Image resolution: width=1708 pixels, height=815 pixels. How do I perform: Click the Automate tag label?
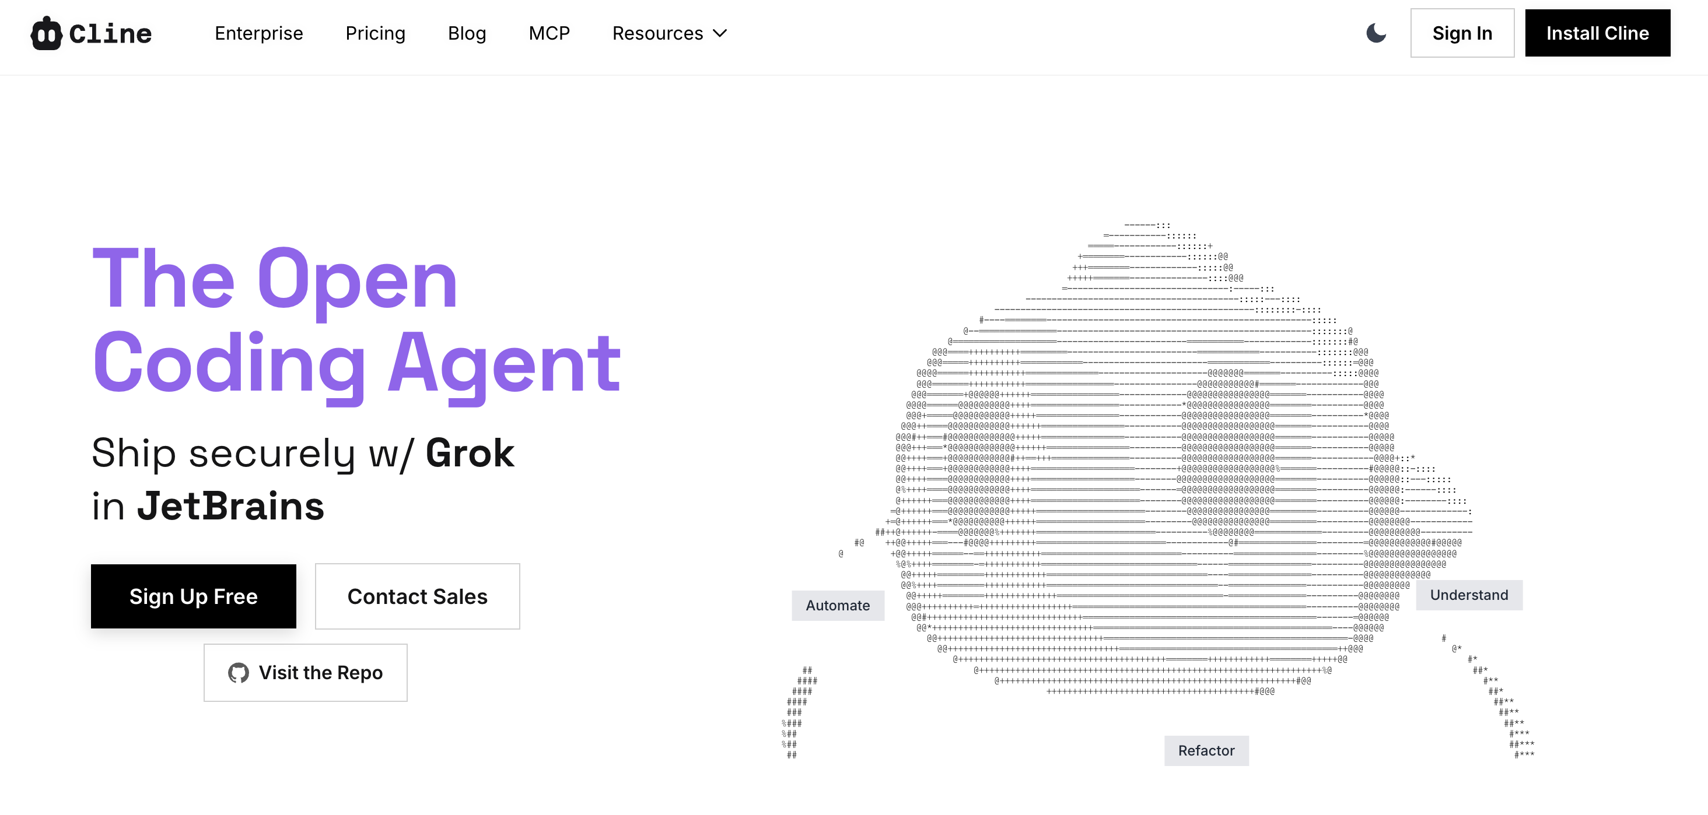(838, 606)
